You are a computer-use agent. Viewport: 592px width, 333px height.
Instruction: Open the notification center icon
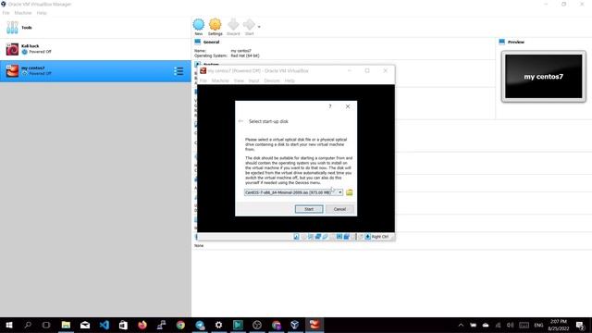[x=580, y=325]
